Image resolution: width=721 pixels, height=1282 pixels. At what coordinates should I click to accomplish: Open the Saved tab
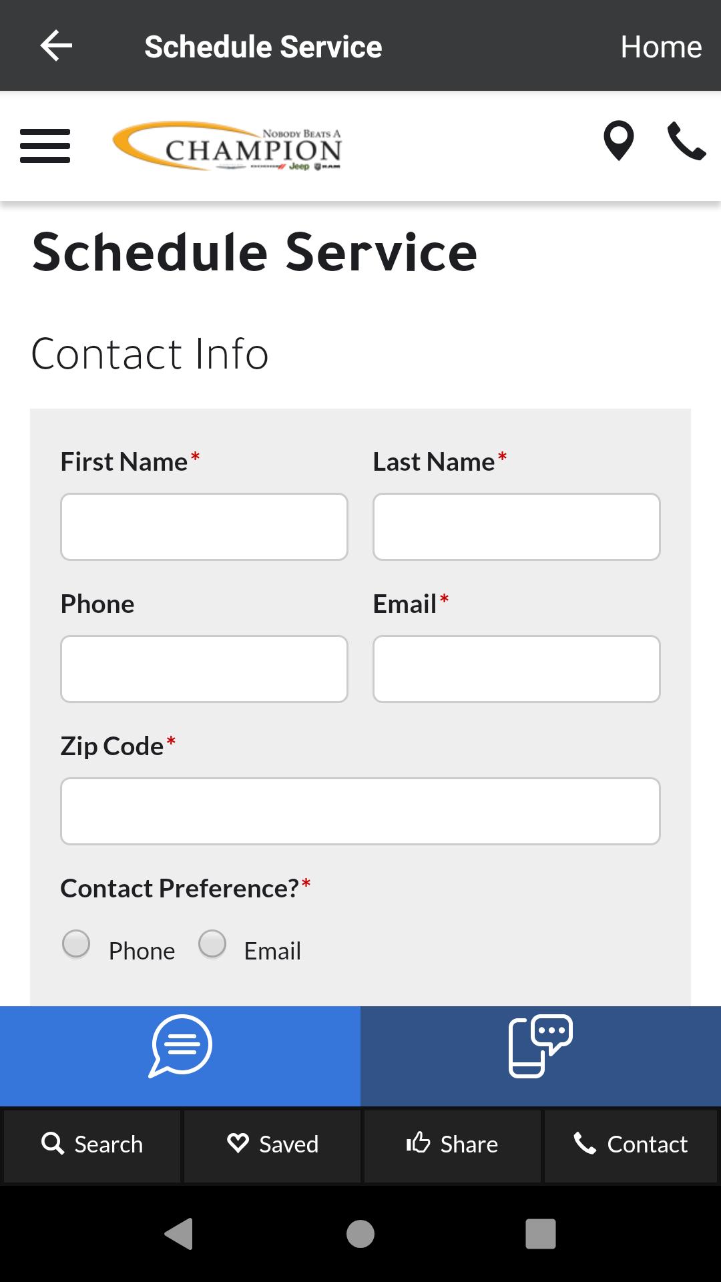[272, 1144]
